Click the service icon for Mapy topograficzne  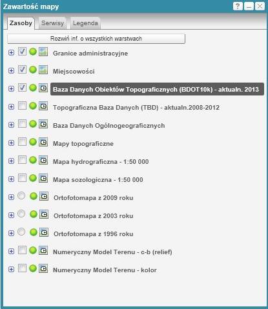[43, 142]
